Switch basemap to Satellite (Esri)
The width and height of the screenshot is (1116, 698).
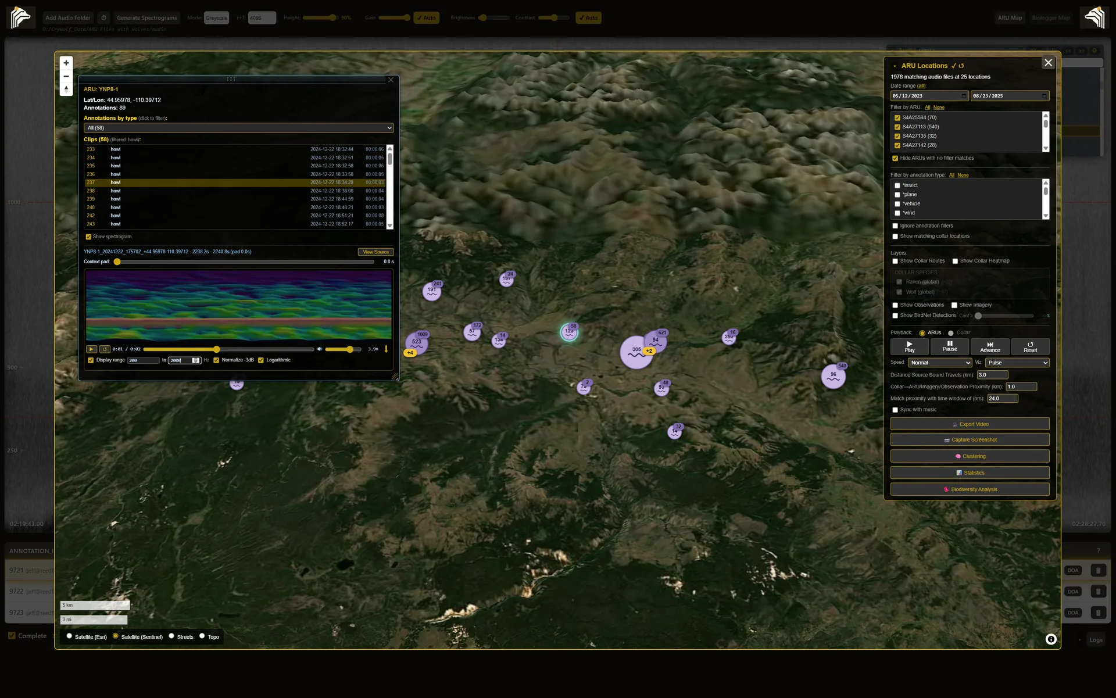tap(69, 636)
